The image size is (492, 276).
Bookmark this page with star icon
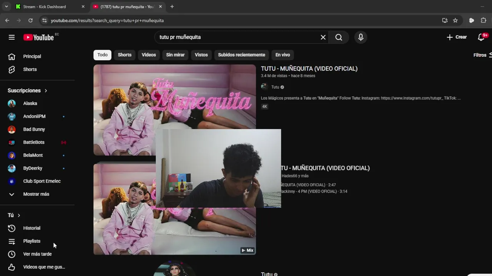pos(455,20)
